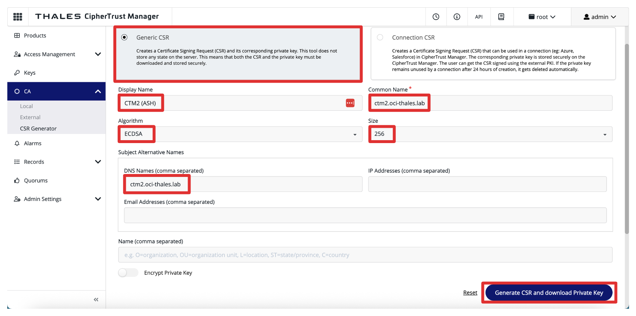The width and height of the screenshot is (636, 316).
Task: Expand the root domain dropdown
Action: 542,17
